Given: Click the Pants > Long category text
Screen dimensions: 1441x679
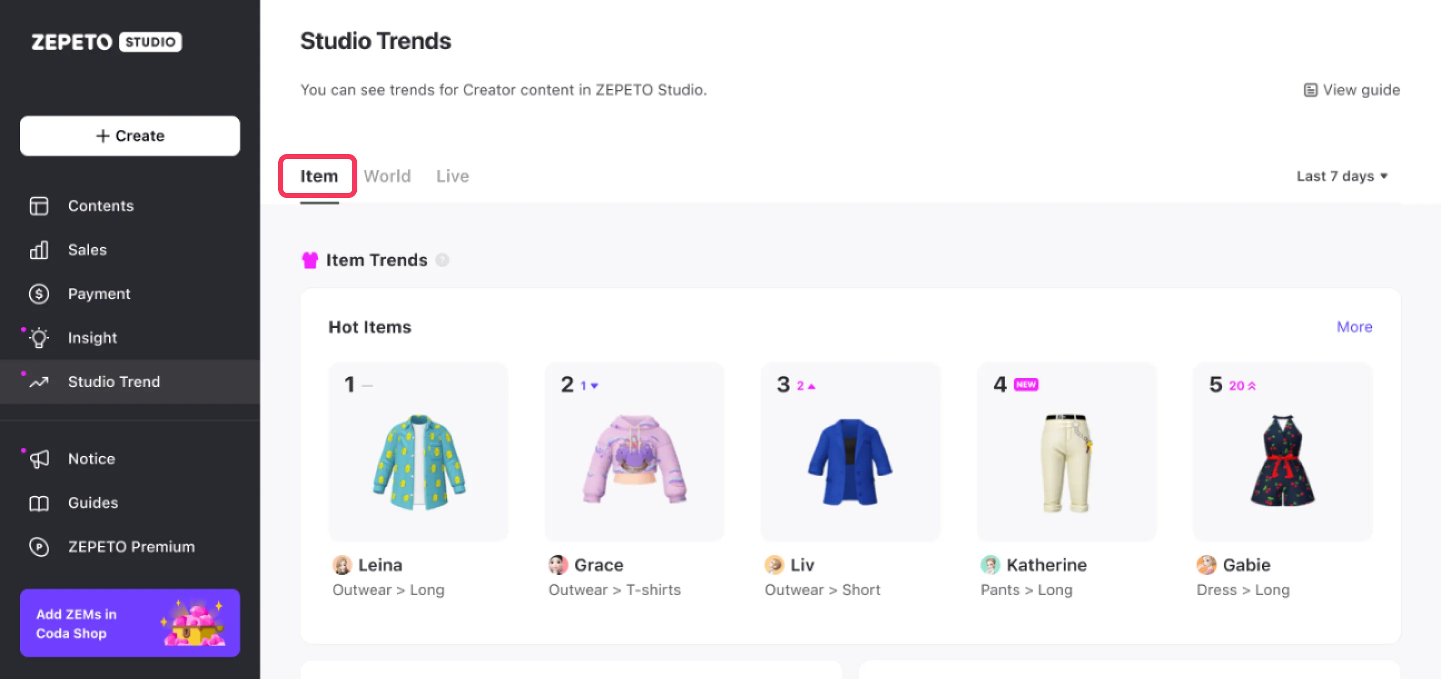Looking at the screenshot, I should (1027, 590).
